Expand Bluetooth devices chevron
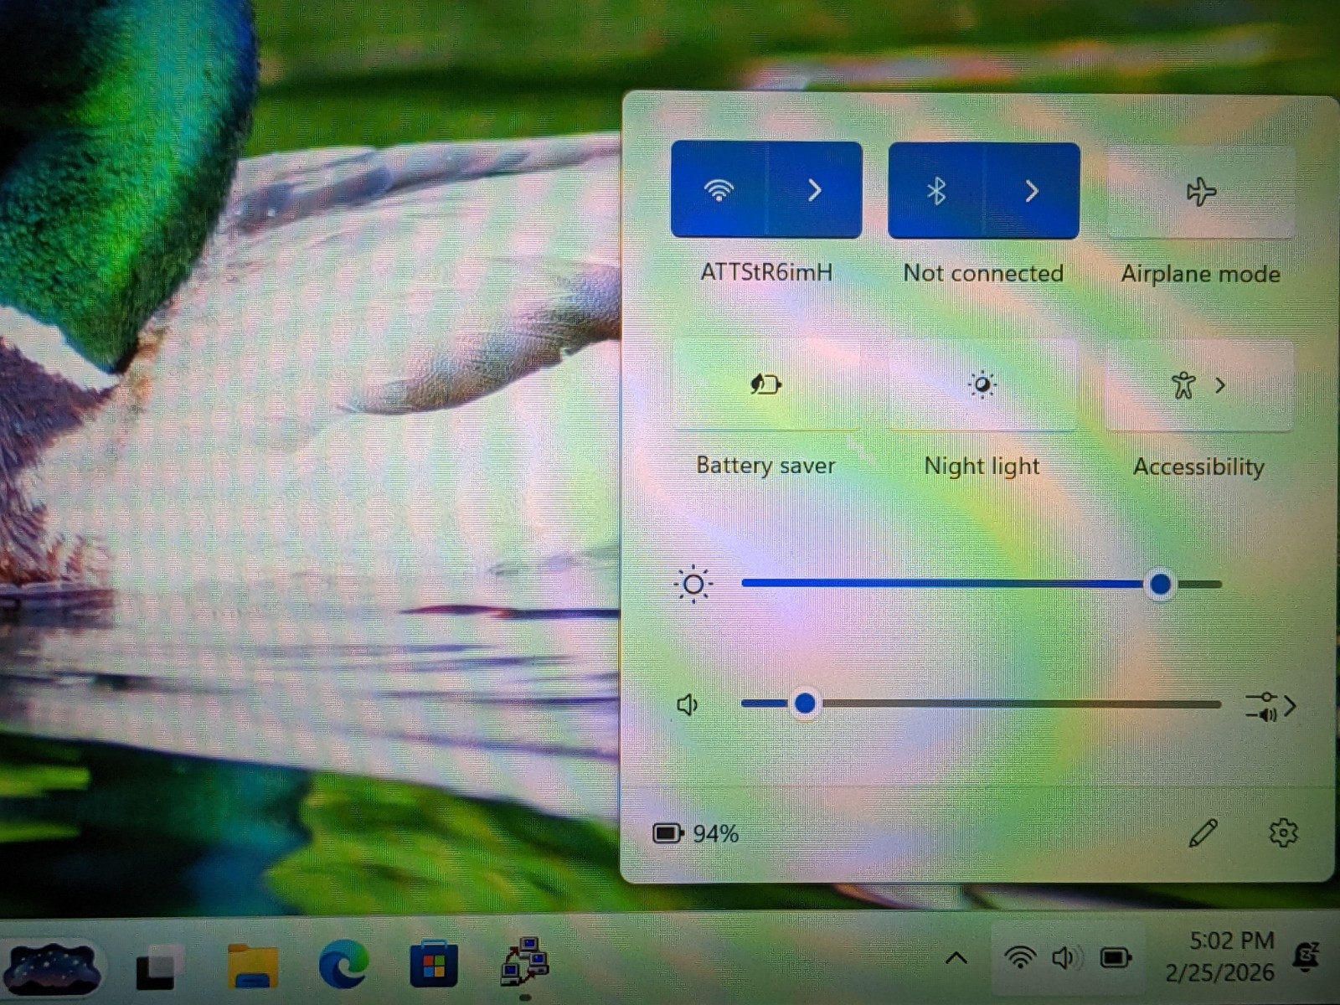The image size is (1340, 1005). click(x=1032, y=192)
